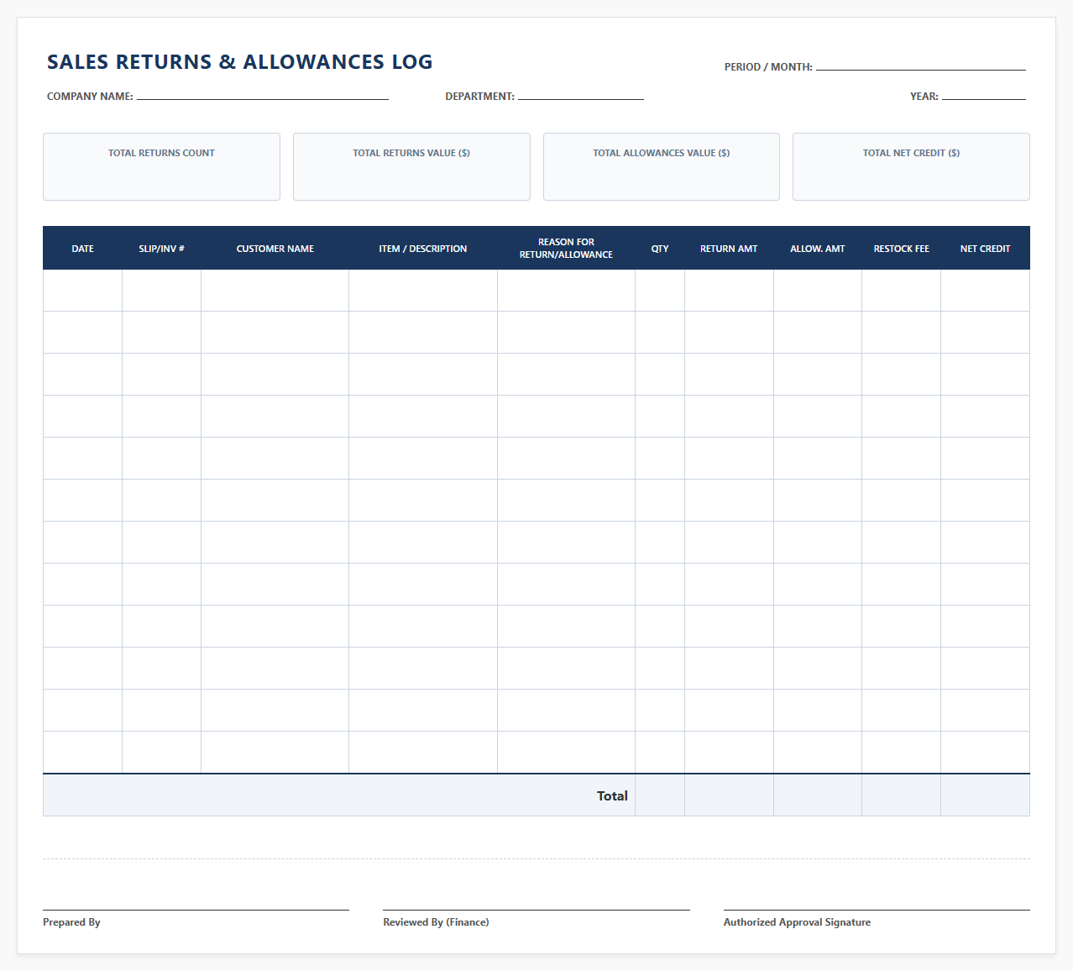Click the Restock Fee cell in the Total row
Screen dimensions: 1073x971
click(x=902, y=795)
